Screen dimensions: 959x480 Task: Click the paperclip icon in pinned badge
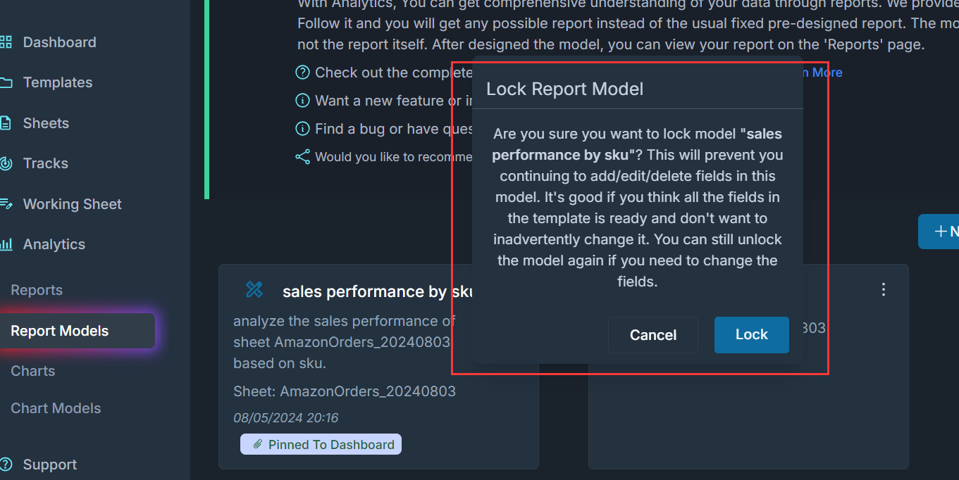[258, 444]
